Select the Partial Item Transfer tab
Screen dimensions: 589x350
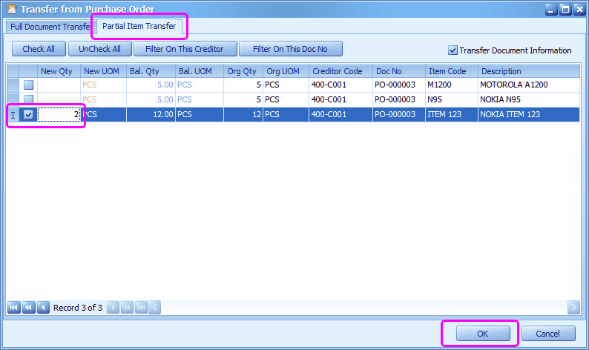[139, 27]
